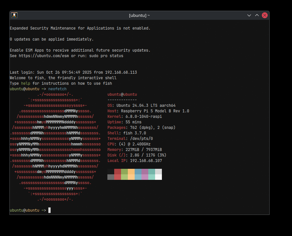Click the olive green swatch in top palette row
The image size is (292, 236).
coord(124,171)
